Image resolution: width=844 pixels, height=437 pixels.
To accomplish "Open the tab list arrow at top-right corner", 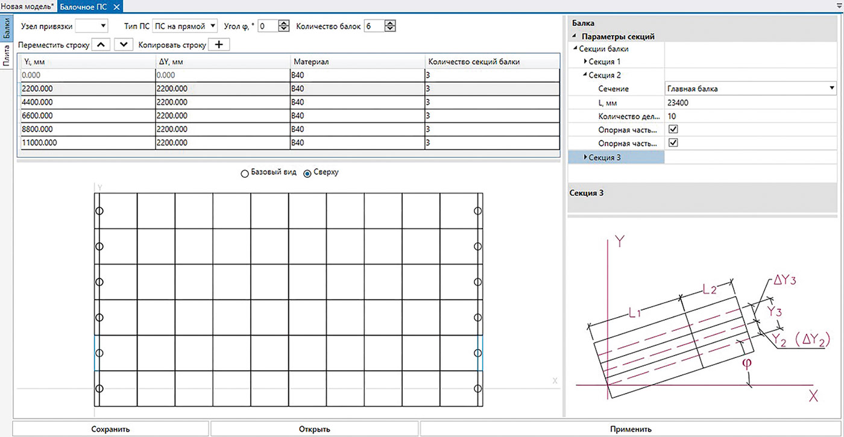I will [839, 6].
